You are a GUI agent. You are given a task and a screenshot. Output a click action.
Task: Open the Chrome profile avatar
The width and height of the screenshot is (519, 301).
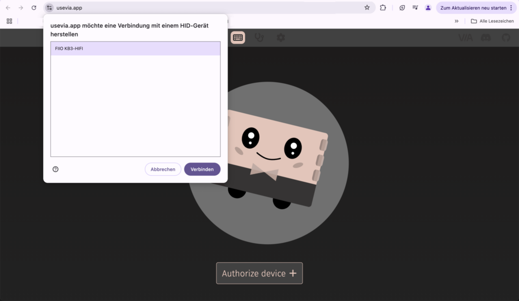(x=428, y=8)
